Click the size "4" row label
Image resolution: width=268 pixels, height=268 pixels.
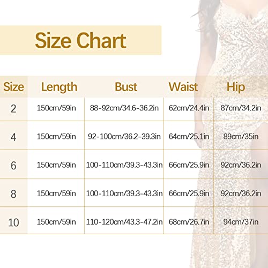[13, 137]
